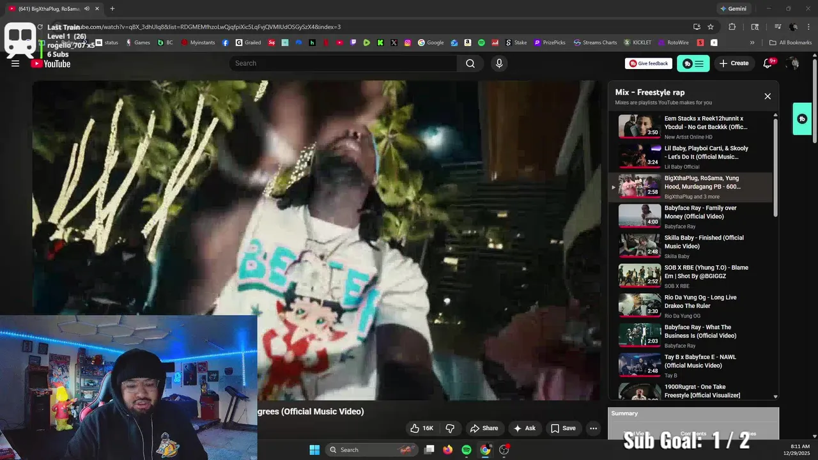The height and width of the screenshot is (460, 818).
Task: Open the Games bookmark
Action: coord(138,43)
